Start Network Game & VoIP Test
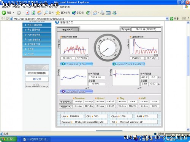This screenshot has width=190, height=142. click(x=128, y=64)
